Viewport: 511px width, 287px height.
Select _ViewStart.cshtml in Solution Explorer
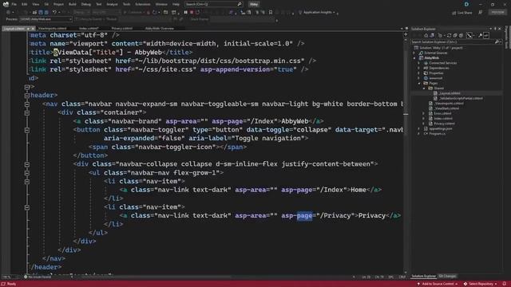point(446,108)
